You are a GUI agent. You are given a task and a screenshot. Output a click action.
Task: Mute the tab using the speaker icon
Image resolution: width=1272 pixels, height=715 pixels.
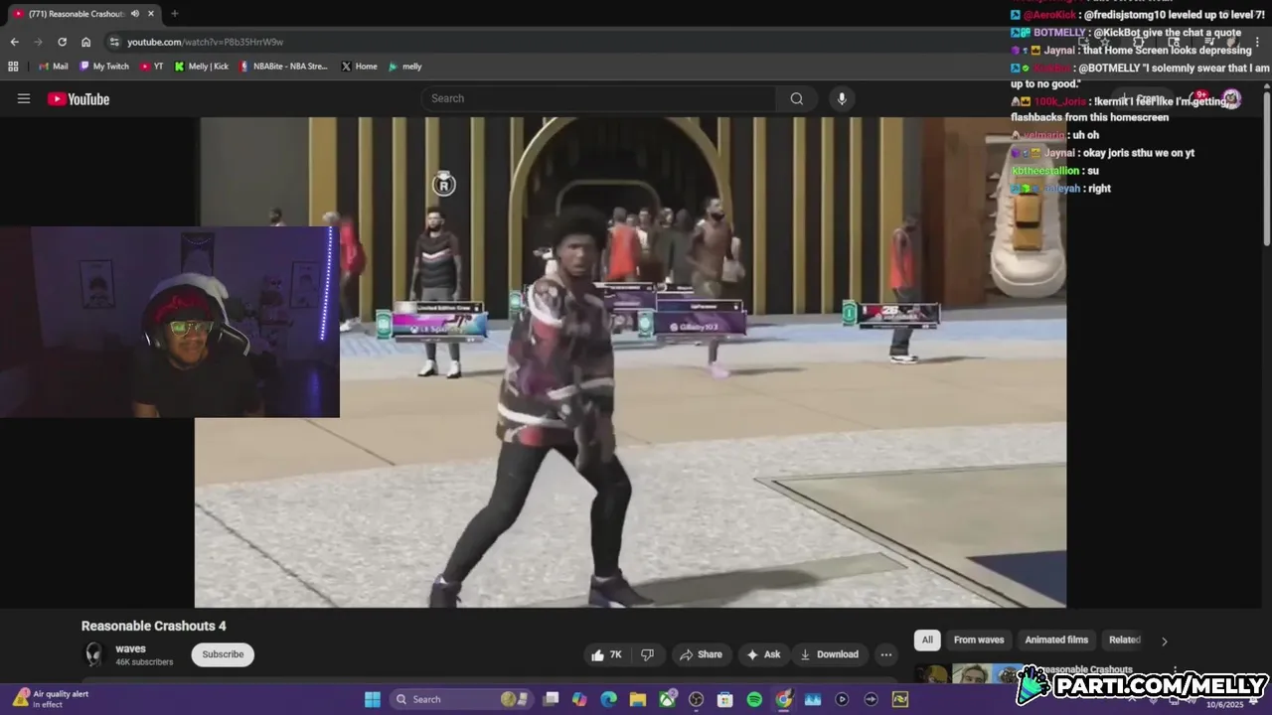[135, 14]
